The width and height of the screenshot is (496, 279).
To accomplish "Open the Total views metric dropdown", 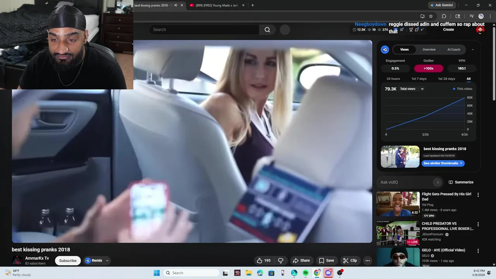I will pos(412,89).
